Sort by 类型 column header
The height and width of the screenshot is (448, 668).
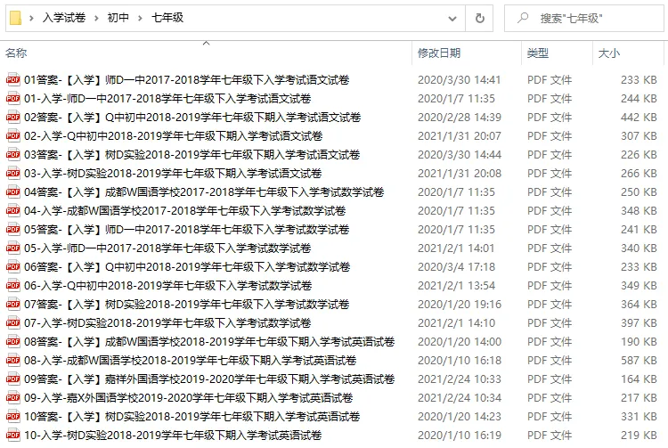(538, 53)
